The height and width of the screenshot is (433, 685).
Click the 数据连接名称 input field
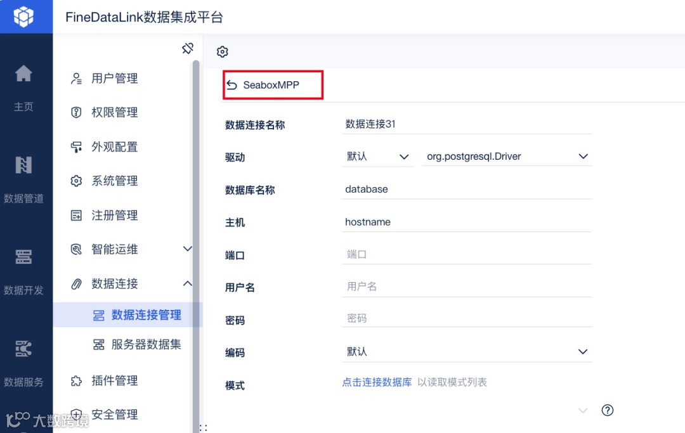pos(467,124)
